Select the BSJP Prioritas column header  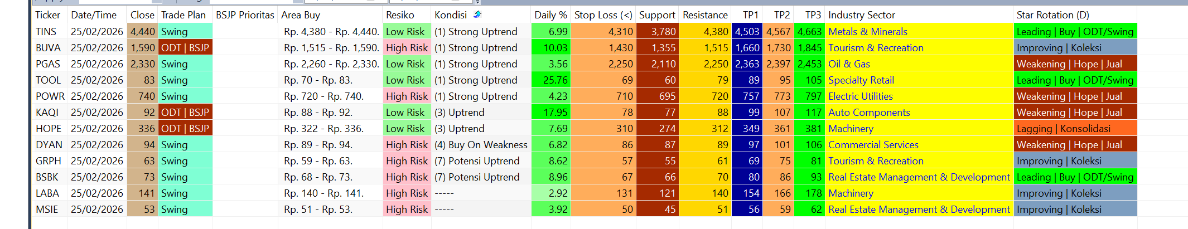[x=245, y=15]
